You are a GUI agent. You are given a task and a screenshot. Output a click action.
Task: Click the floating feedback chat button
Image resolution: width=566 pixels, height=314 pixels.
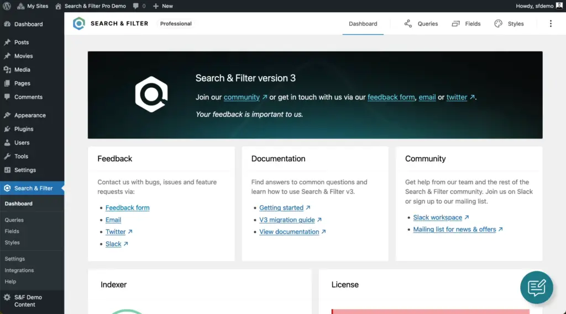(536, 288)
